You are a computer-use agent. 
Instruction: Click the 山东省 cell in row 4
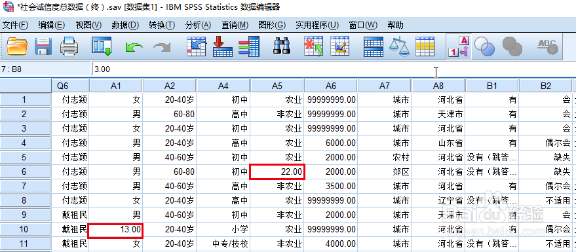point(438,143)
